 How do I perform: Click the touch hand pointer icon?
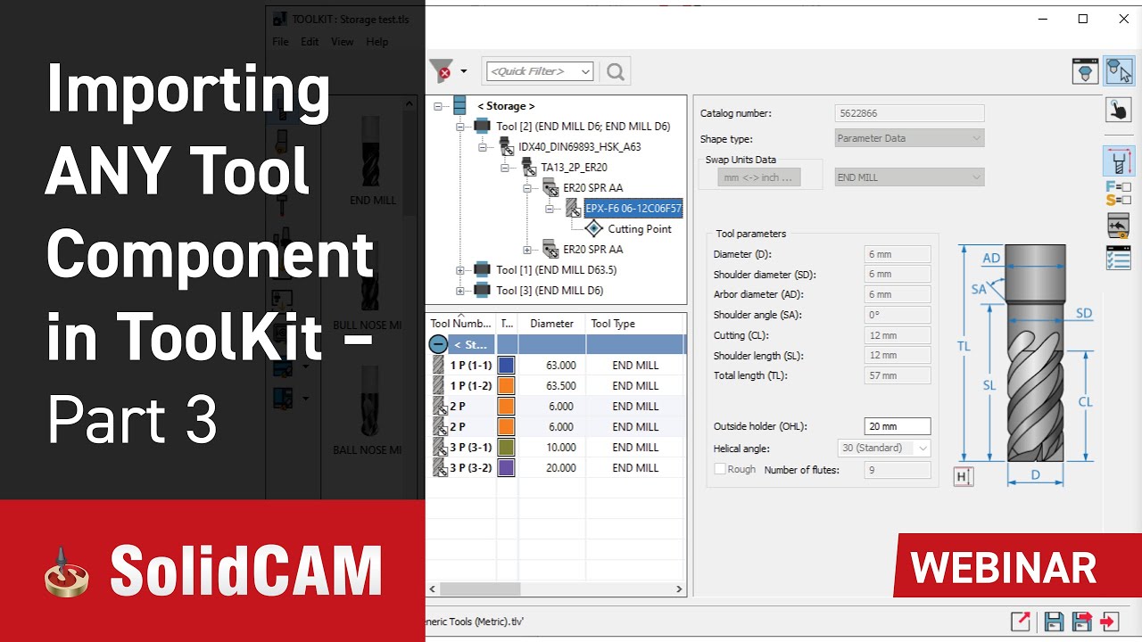pos(1119,110)
